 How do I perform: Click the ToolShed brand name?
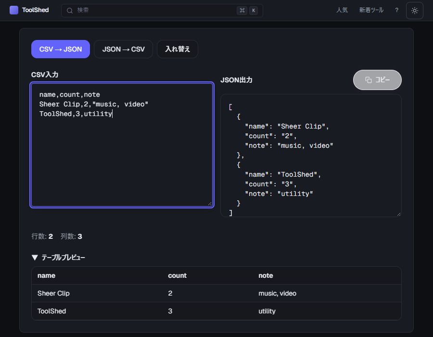pos(35,10)
